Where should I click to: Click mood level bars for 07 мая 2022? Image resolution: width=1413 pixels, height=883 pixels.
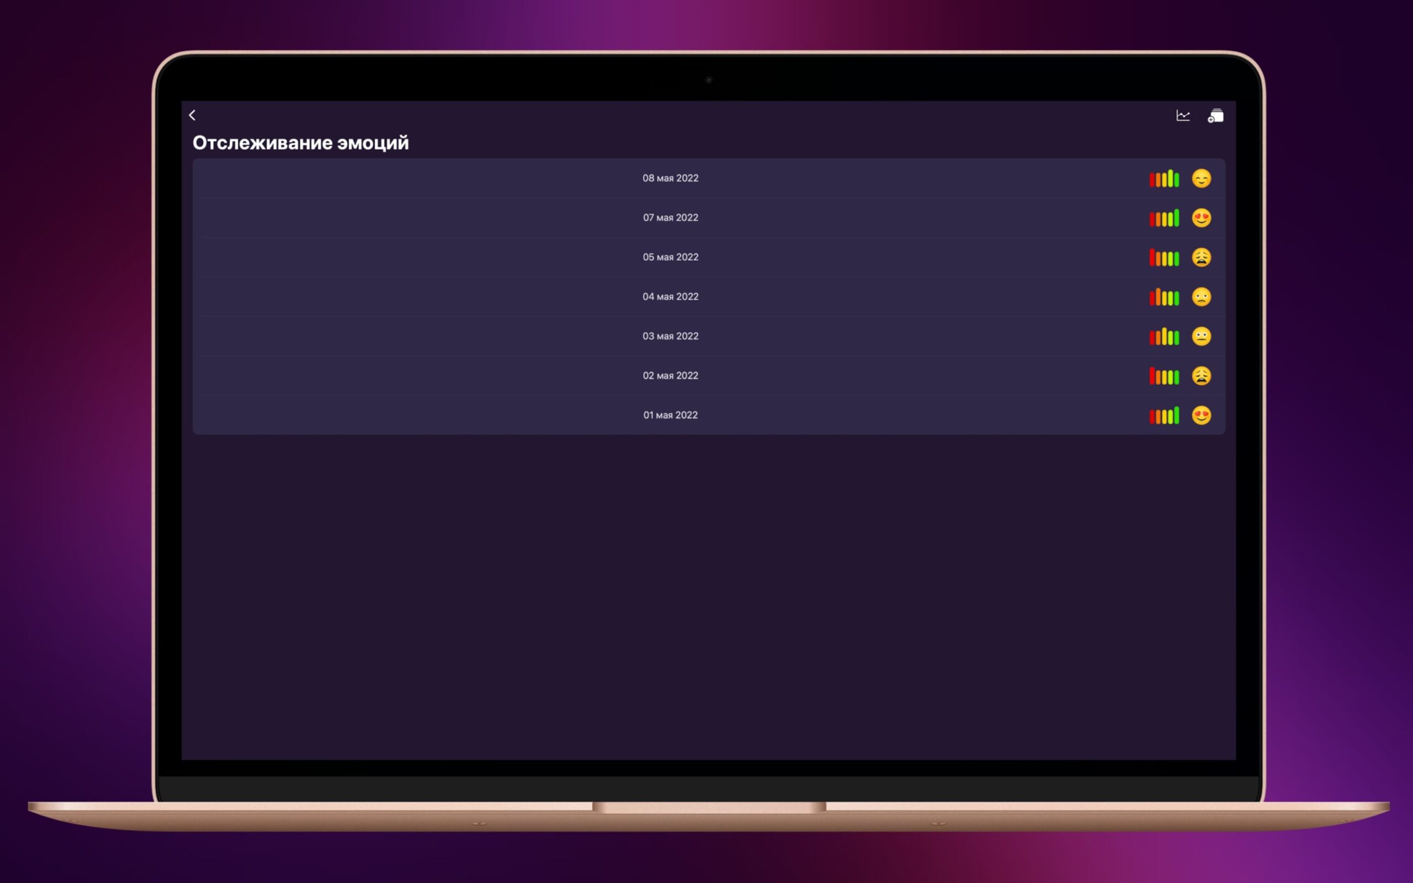tap(1164, 219)
